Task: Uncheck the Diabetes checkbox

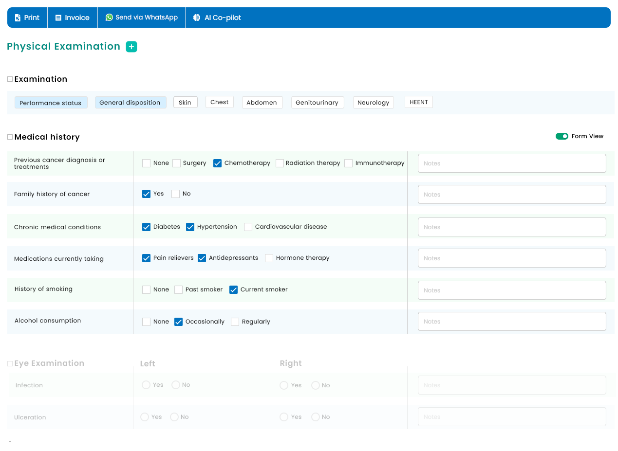Action: pos(146,227)
